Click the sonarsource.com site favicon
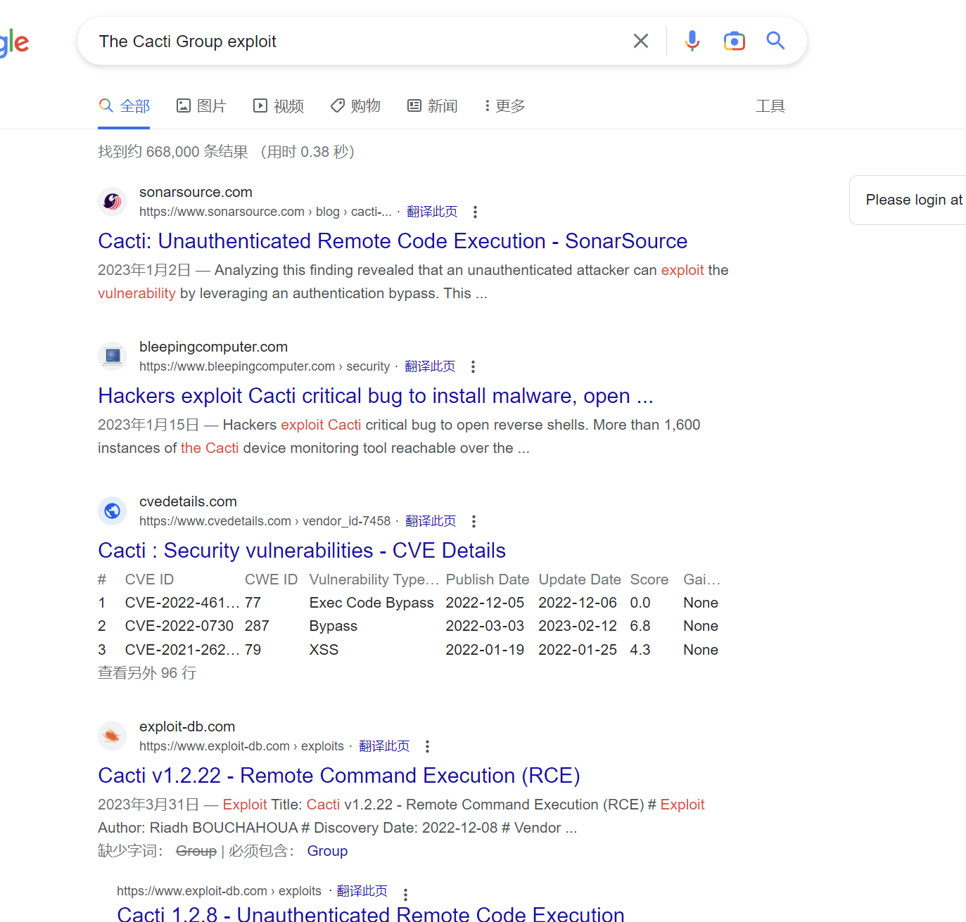The width and height of the screenshot is (966, 922). coord(112,202)
